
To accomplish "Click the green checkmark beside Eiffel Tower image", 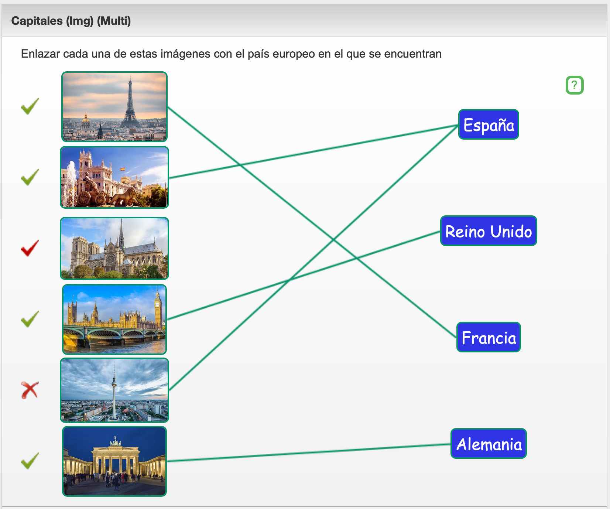I will click(30, 106).
